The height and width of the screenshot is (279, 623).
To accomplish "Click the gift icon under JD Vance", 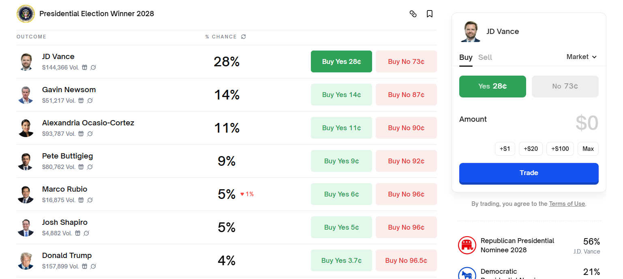I will tap(85, 68).
